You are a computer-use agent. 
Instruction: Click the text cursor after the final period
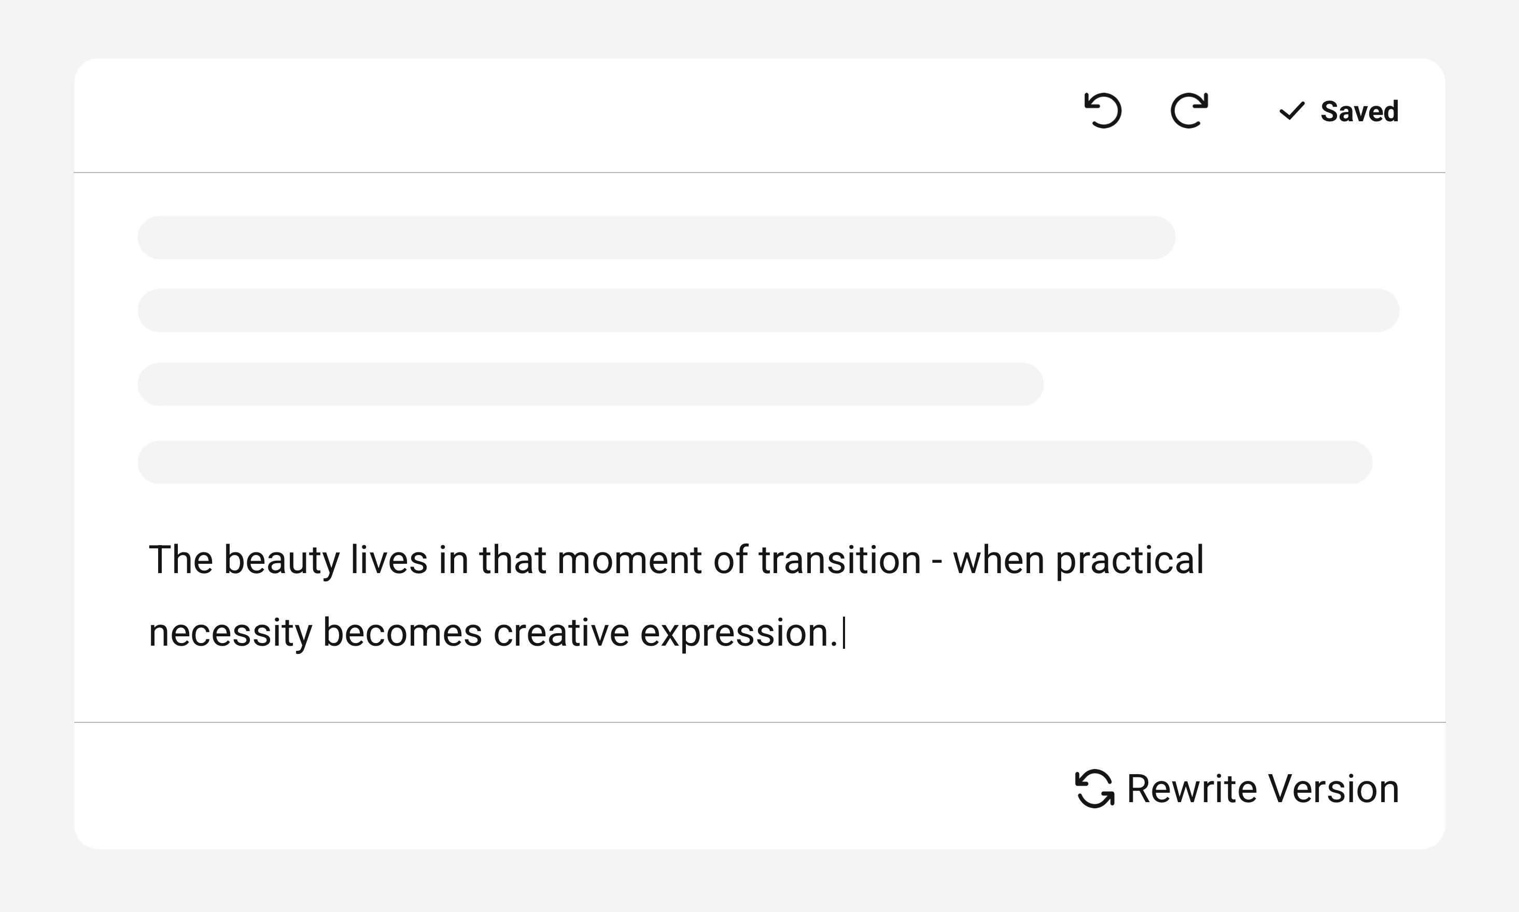[845, 633]
